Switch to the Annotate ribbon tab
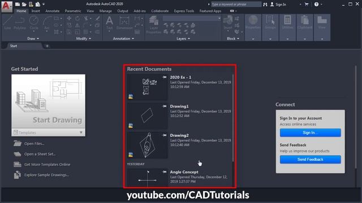 (x=53, y=11)
